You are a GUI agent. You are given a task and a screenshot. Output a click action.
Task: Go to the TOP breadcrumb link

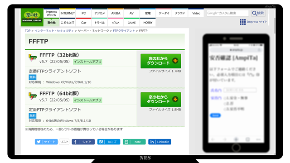point(28,31)
